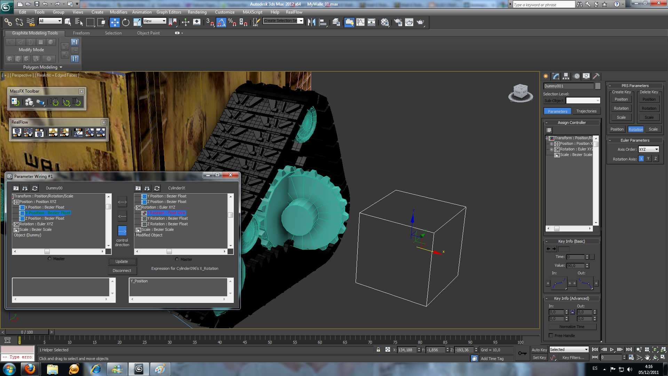Expand Rotation : Euler XYZ controller node
The image size is (668, 376).
click(x=551, y=149)
